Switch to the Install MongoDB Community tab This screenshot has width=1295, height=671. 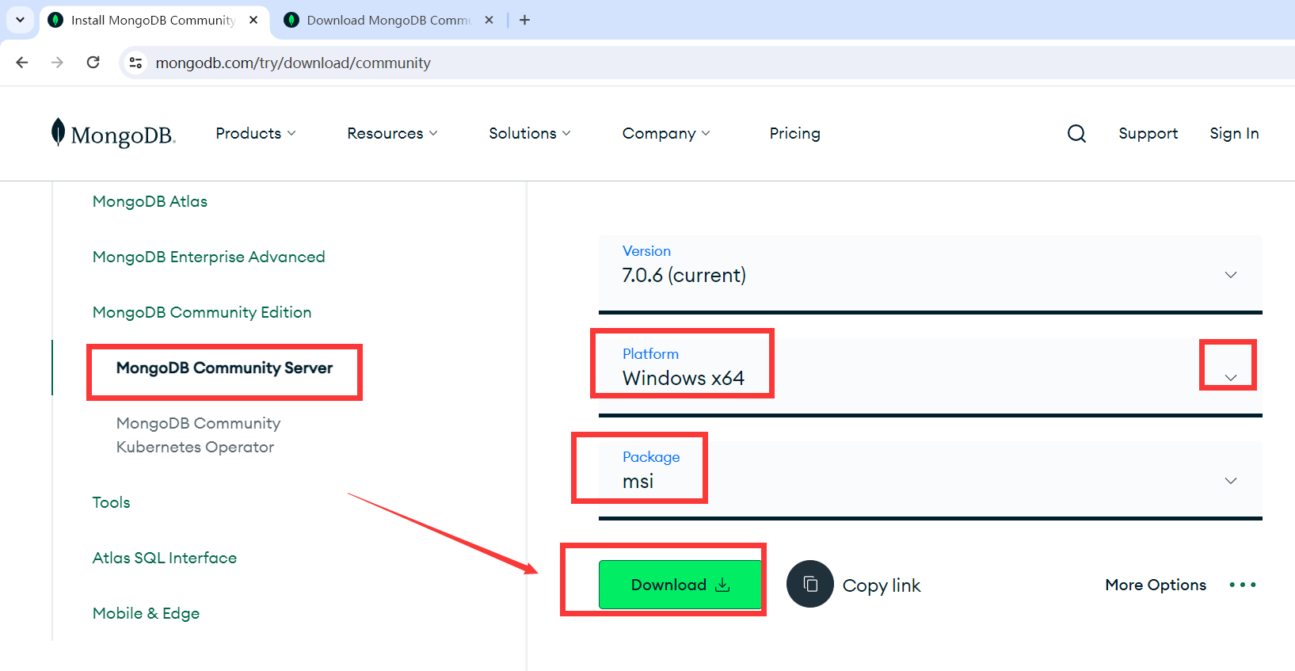153,20
